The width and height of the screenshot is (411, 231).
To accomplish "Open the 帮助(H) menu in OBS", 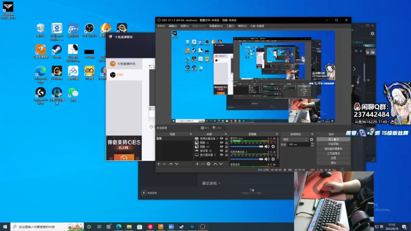I will (242, 26).
